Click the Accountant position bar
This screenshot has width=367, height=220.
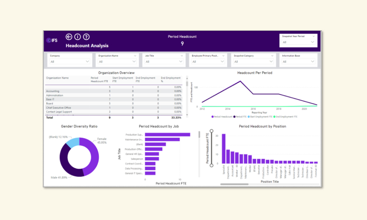pyautogui.click(x=232, y=158)
